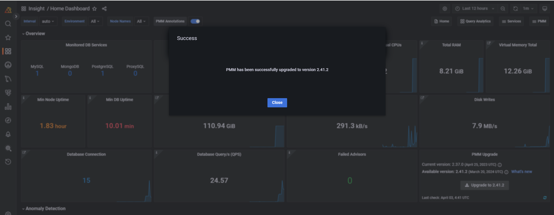Click Database Query/s (QPS) panel info corner

156,153
